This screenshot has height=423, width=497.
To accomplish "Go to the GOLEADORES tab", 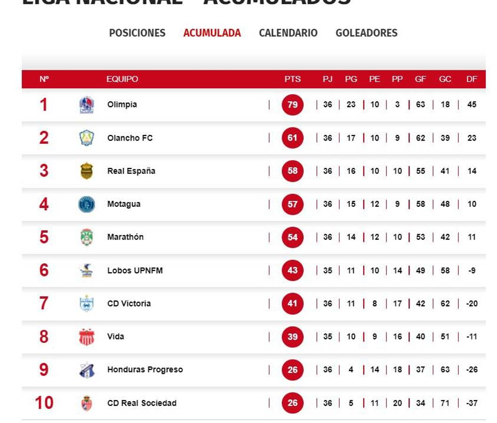I will point(366,33).
